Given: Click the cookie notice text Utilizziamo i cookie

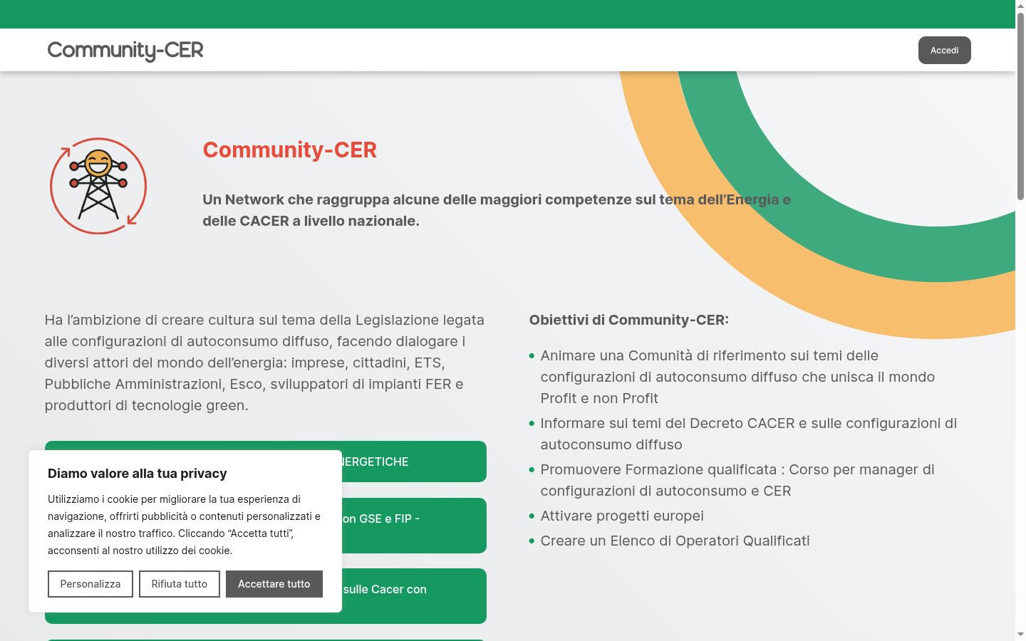Looking at the screenshot, I should pos(185,525).
